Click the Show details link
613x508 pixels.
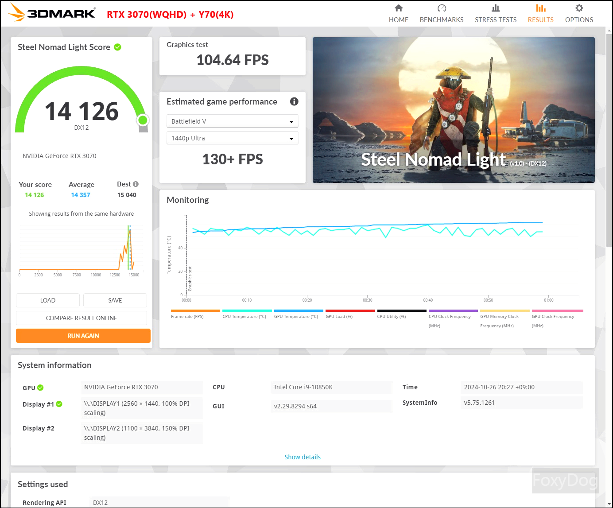click(303, 457)
